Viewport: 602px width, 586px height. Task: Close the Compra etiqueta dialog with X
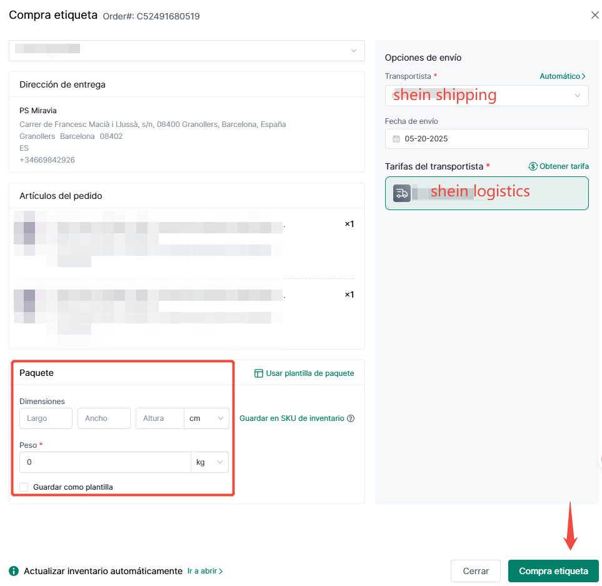click(594, 15)
